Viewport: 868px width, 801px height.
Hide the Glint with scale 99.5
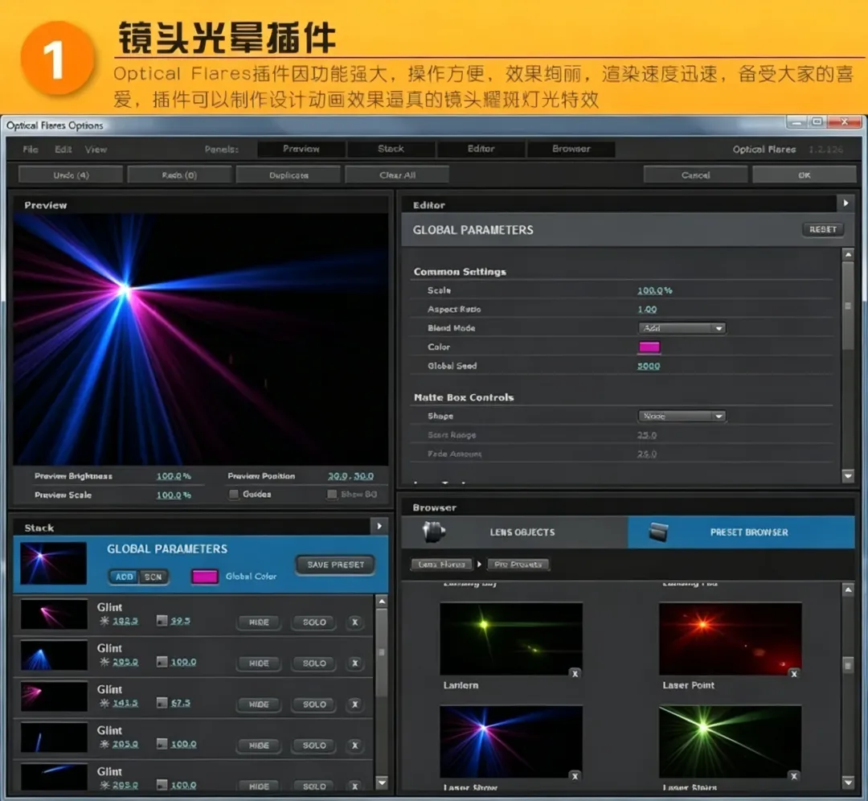tap(259, 622)
